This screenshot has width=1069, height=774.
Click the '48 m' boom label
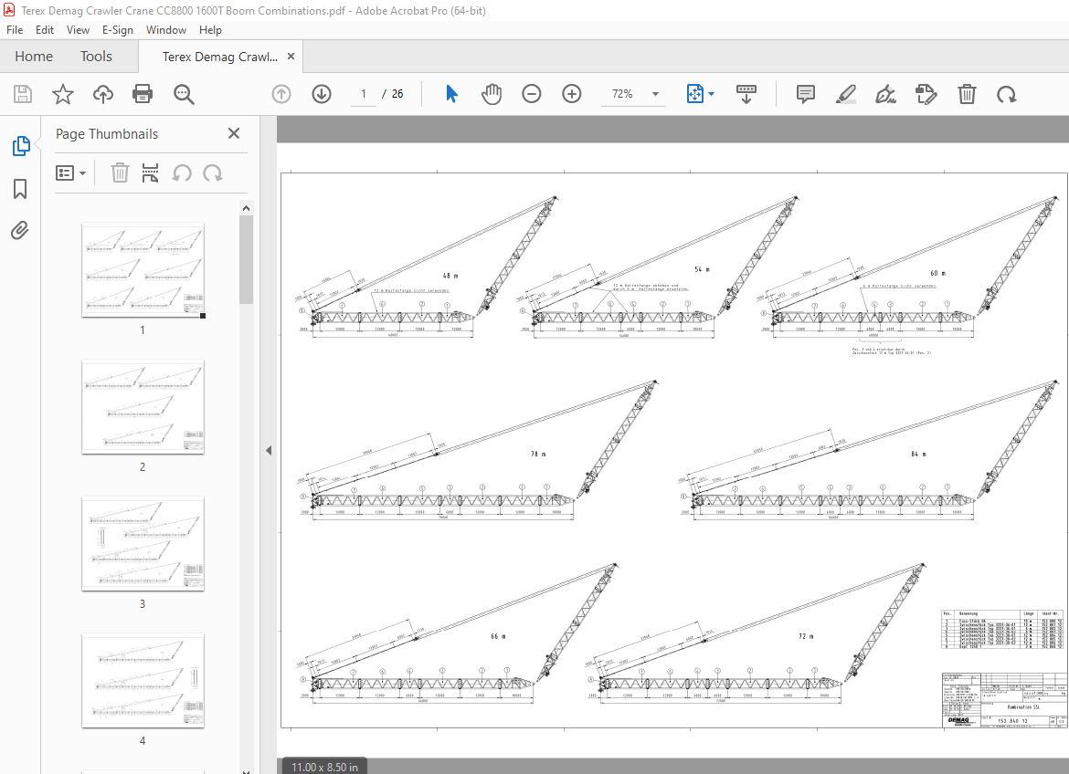point(450,276)
